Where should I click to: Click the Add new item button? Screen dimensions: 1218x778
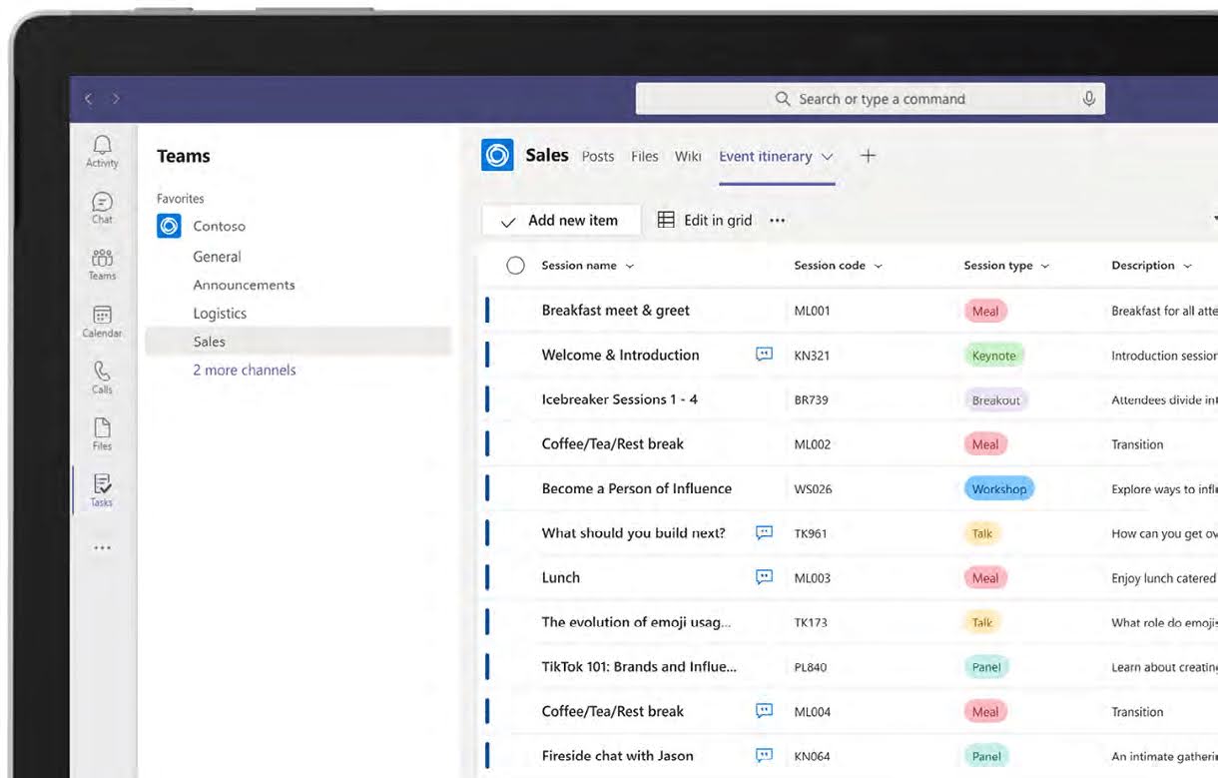tap(561, 221)
